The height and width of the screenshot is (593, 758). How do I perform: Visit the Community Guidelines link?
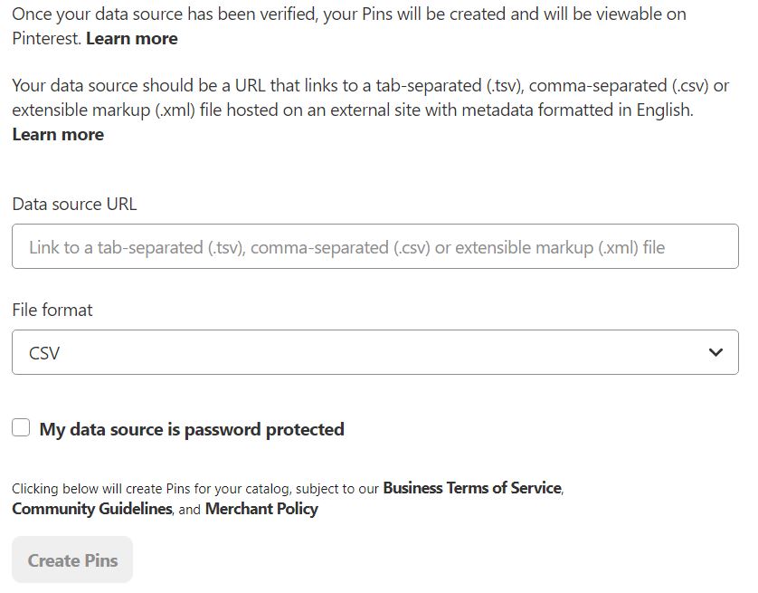[x=91, y=509]
